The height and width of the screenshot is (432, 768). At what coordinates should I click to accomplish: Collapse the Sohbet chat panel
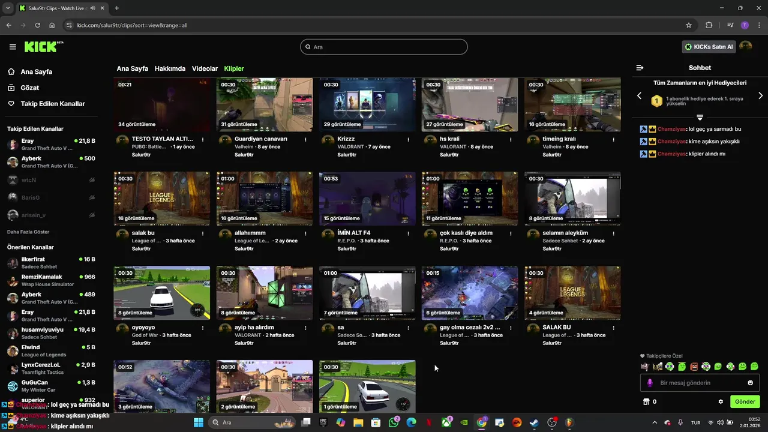point(640,68)
